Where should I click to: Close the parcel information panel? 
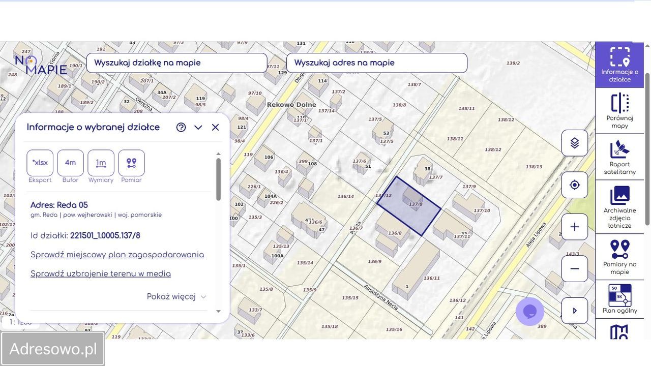(x=215, y=128)
